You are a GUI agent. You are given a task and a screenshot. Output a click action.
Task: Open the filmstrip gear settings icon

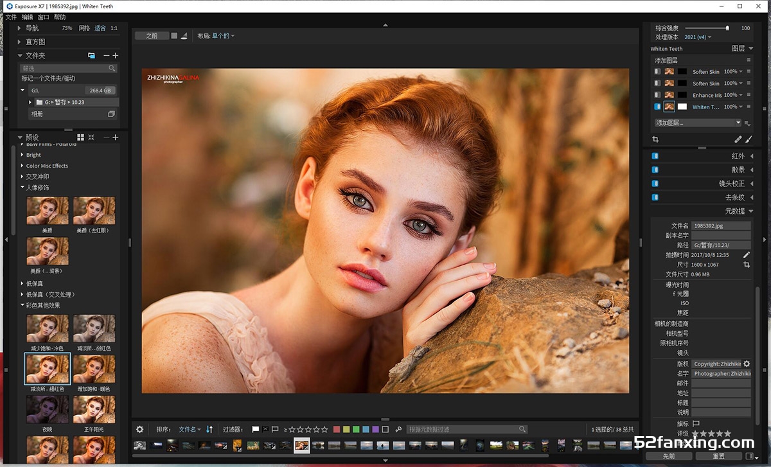tap(139, 429)
